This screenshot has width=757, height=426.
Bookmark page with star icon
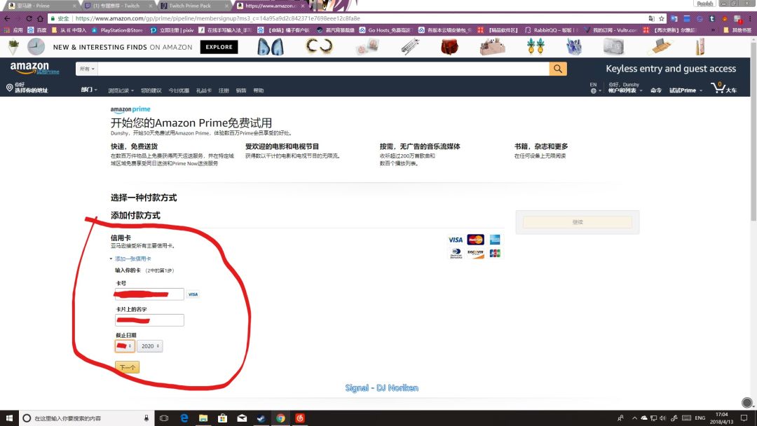(662, 18)
